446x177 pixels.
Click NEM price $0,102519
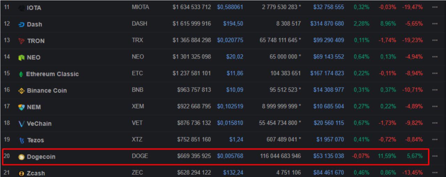(230, 106)
